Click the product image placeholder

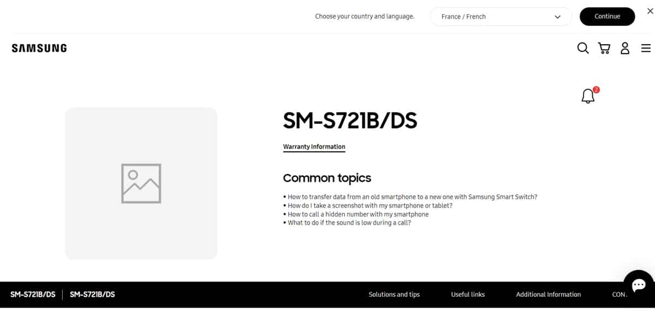point(141,183)
